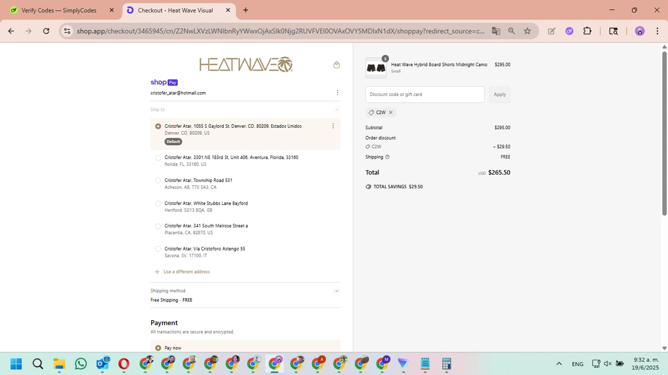This screenshot has width=668, height=375.
Task: Click the browser address bar URL
Action: 281,31
